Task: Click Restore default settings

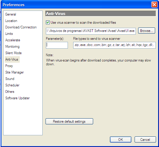Action: pos(69,122)
